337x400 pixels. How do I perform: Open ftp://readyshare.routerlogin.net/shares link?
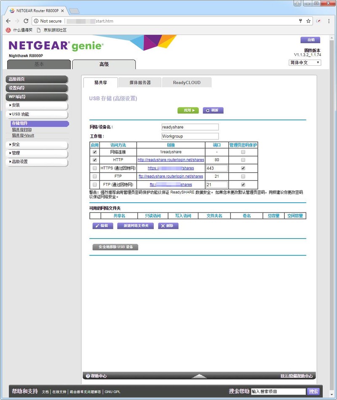tap(171, 176)
